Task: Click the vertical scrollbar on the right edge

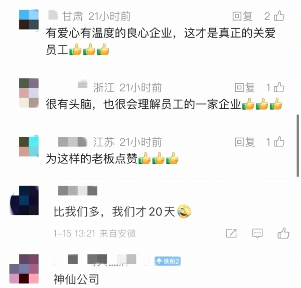Action: click(297, 146)
